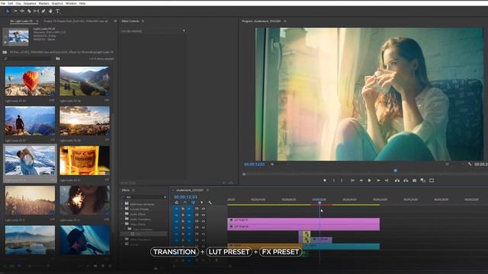Toggle sync lock on the topmost video track
The height and width of the screenshot is (274, 488).
[197, 209]
